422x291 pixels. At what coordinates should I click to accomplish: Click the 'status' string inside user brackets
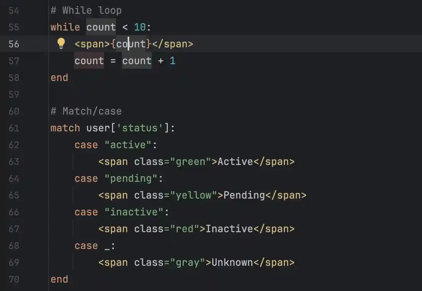[x=140, y=128]
